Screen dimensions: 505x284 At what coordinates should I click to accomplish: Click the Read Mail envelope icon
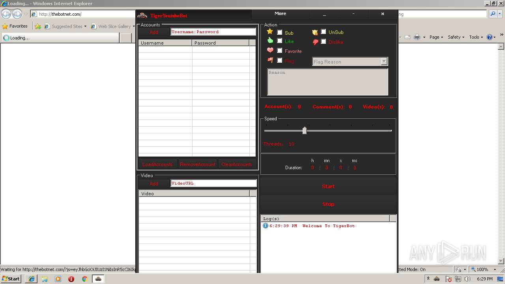pyautogui.click(x=408, y=37)
